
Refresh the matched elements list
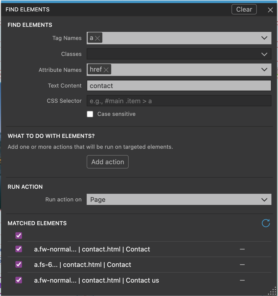pos(266,223)
